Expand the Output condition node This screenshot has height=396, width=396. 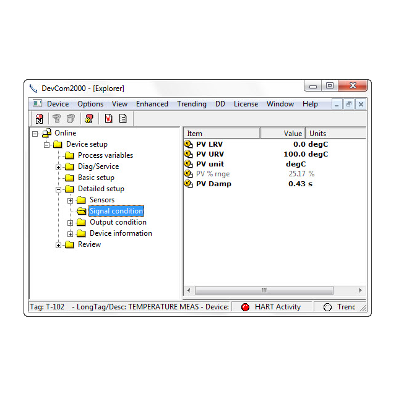tap(70, 223)
